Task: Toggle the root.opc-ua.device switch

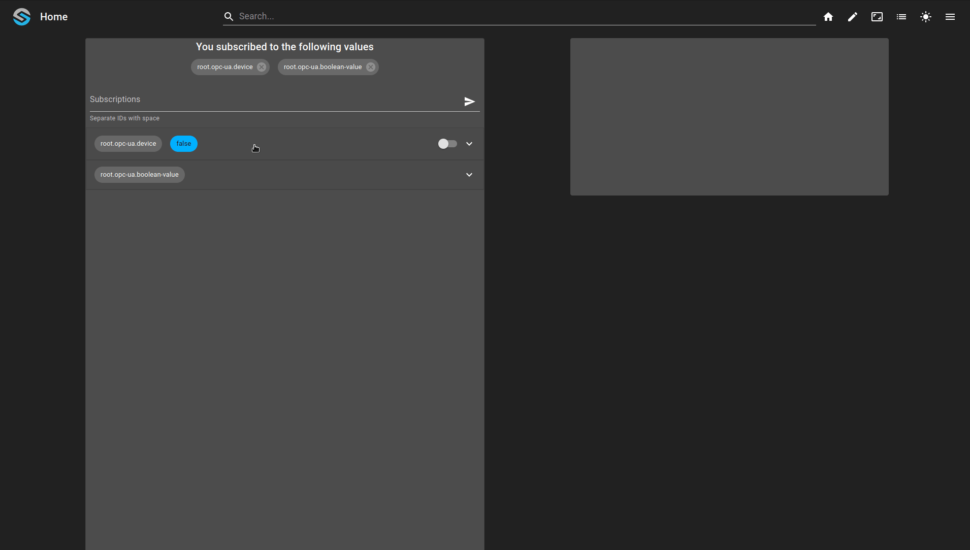Action: click(447, 144)
